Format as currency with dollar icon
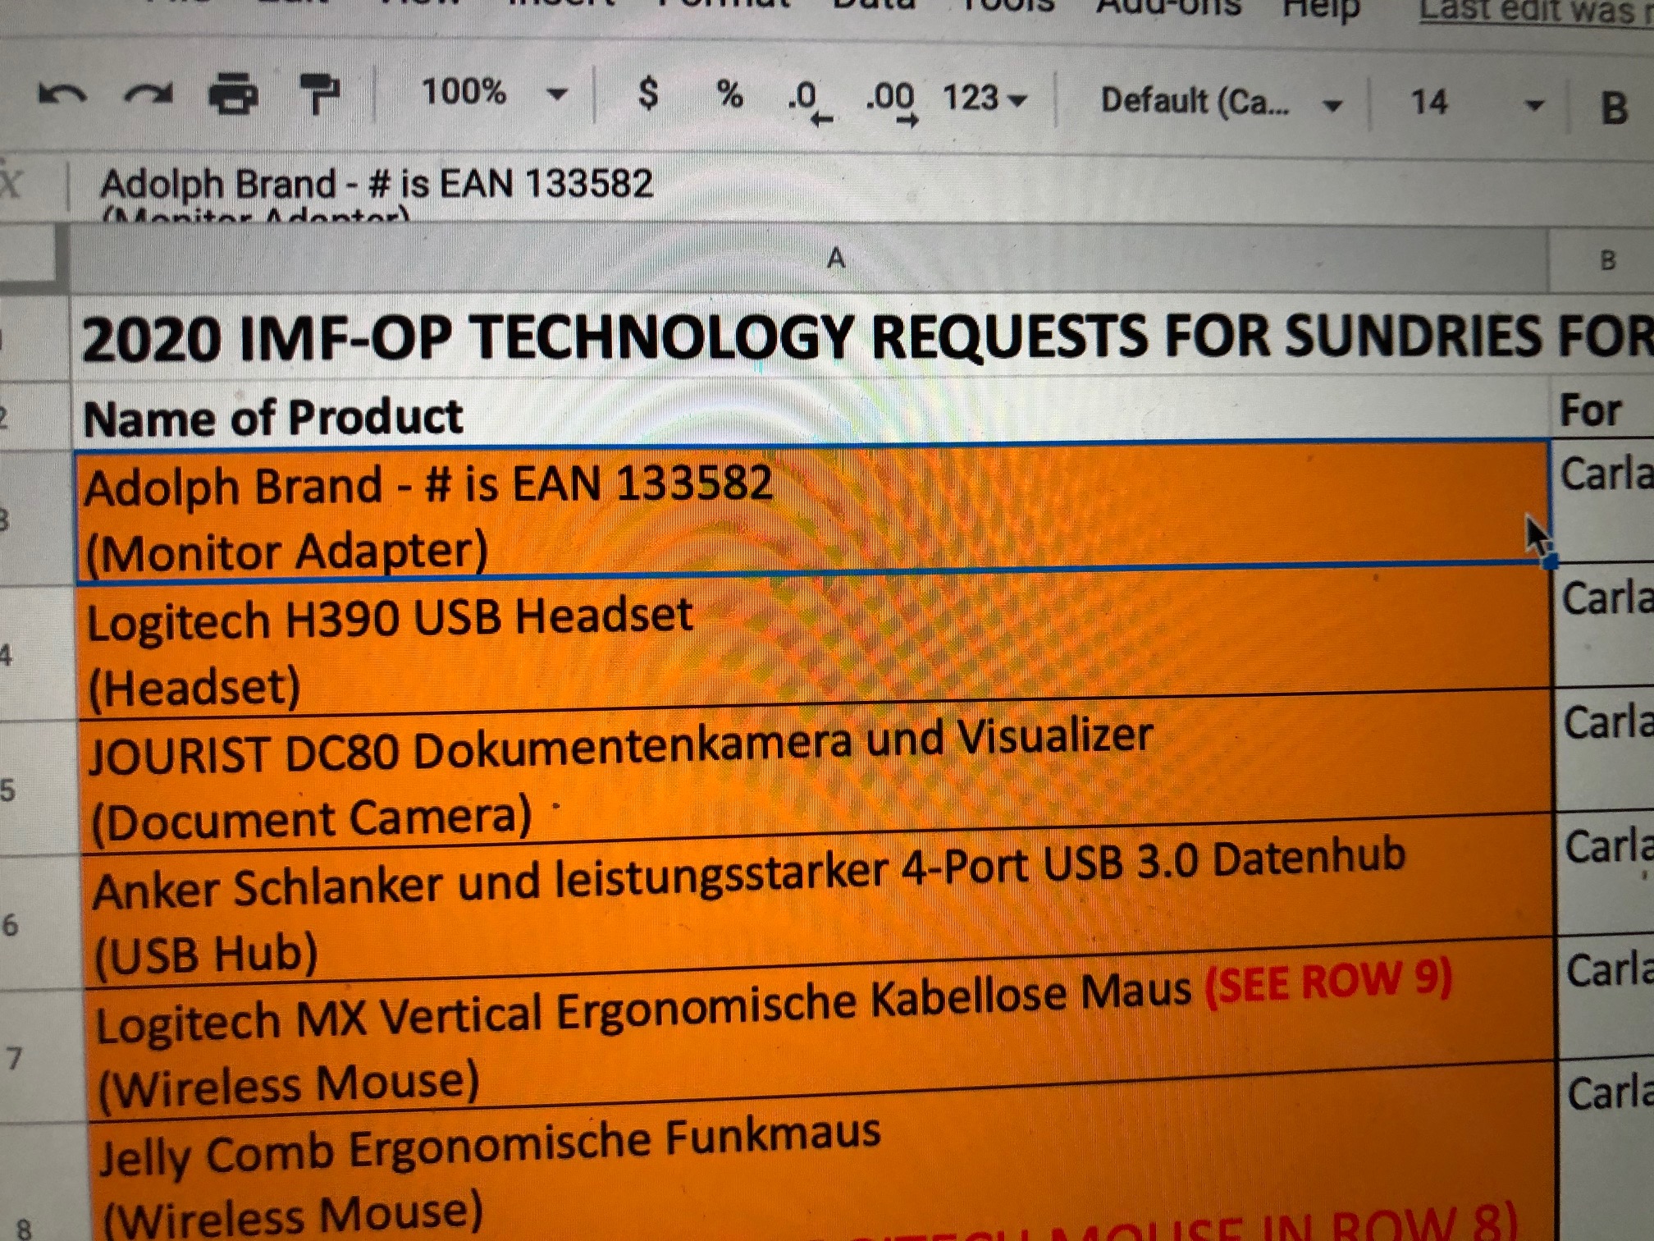 pyautogui.click(x=648, y=94)
